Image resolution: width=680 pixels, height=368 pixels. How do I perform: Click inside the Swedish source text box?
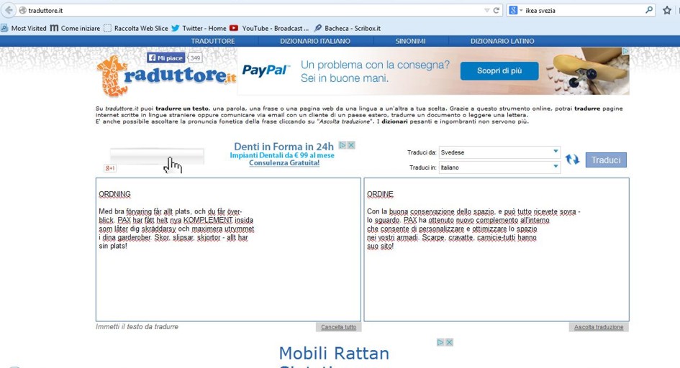pos(228,280)
